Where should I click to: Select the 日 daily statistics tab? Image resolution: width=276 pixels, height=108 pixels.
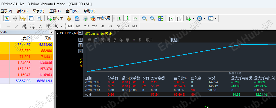click(96, 40)
